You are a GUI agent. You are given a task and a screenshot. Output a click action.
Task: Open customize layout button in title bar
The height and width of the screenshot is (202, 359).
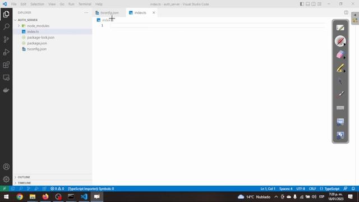(319, 4)
